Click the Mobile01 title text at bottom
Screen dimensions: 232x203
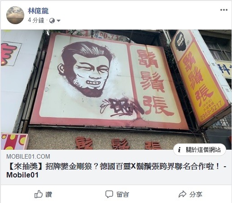pos(22,175)
